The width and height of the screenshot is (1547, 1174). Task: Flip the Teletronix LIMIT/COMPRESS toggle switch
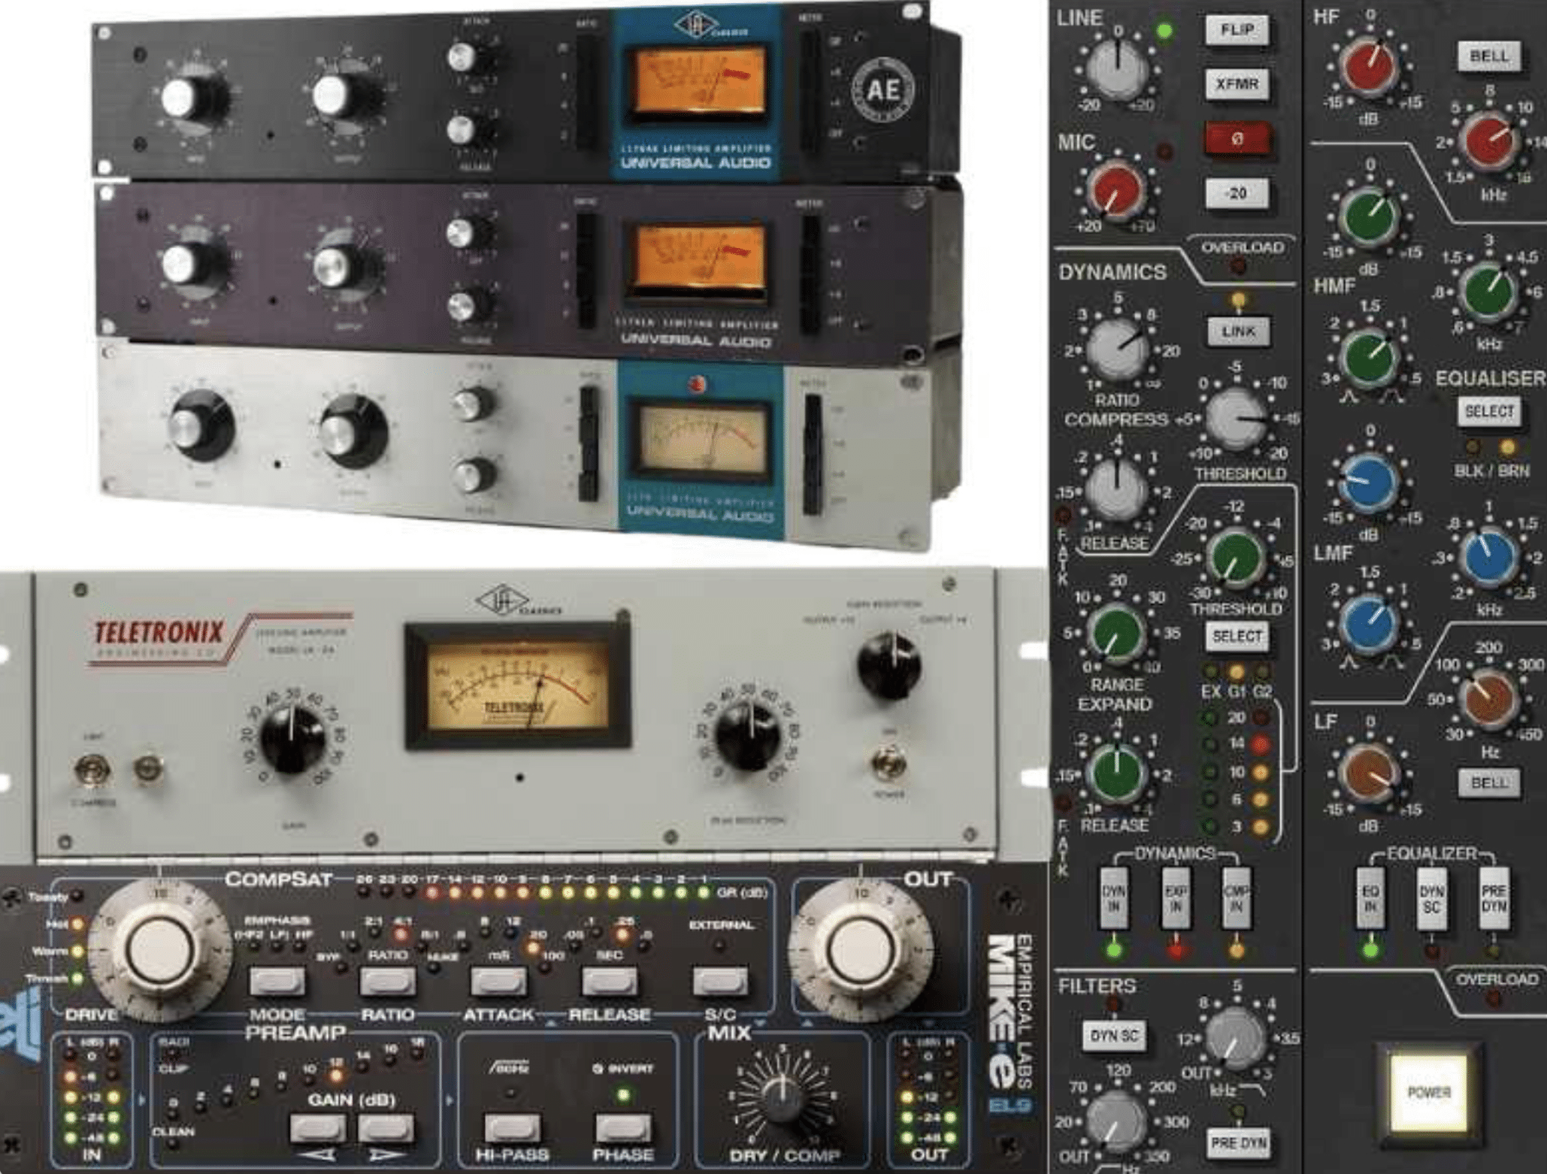tap(92, 772)
